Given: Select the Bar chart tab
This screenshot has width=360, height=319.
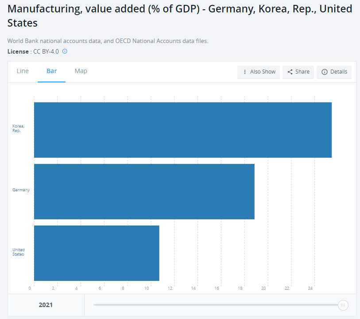Looking at the screenshot, I should coord(52,71).
